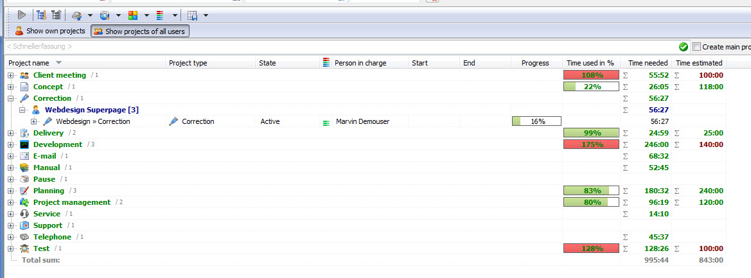
Task: Enable Show own projects filter
Action: 49,31
